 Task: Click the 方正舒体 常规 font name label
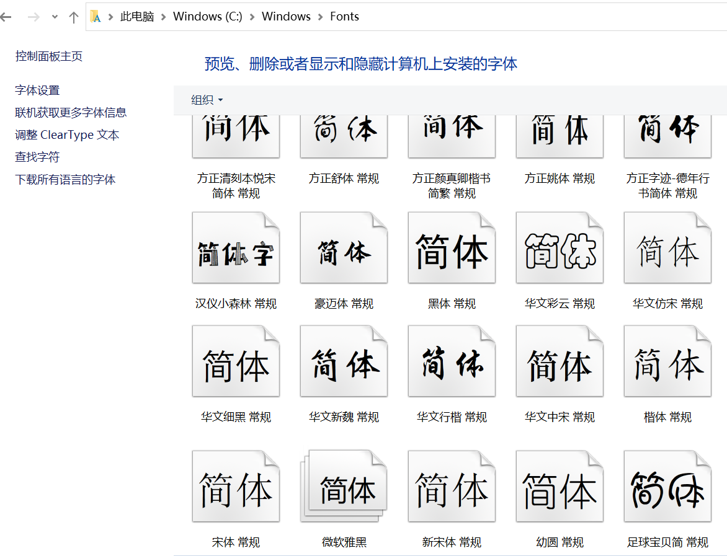tap(344, 179)
